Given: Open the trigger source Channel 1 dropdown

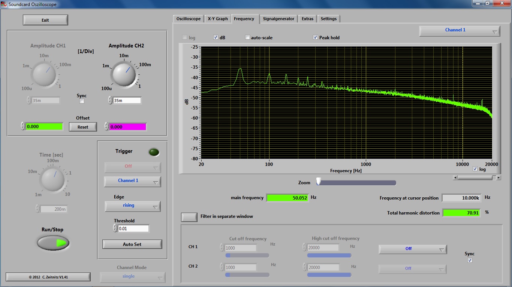Looking at the screenshot, I should pyautogui.click(x=132, y=181).
